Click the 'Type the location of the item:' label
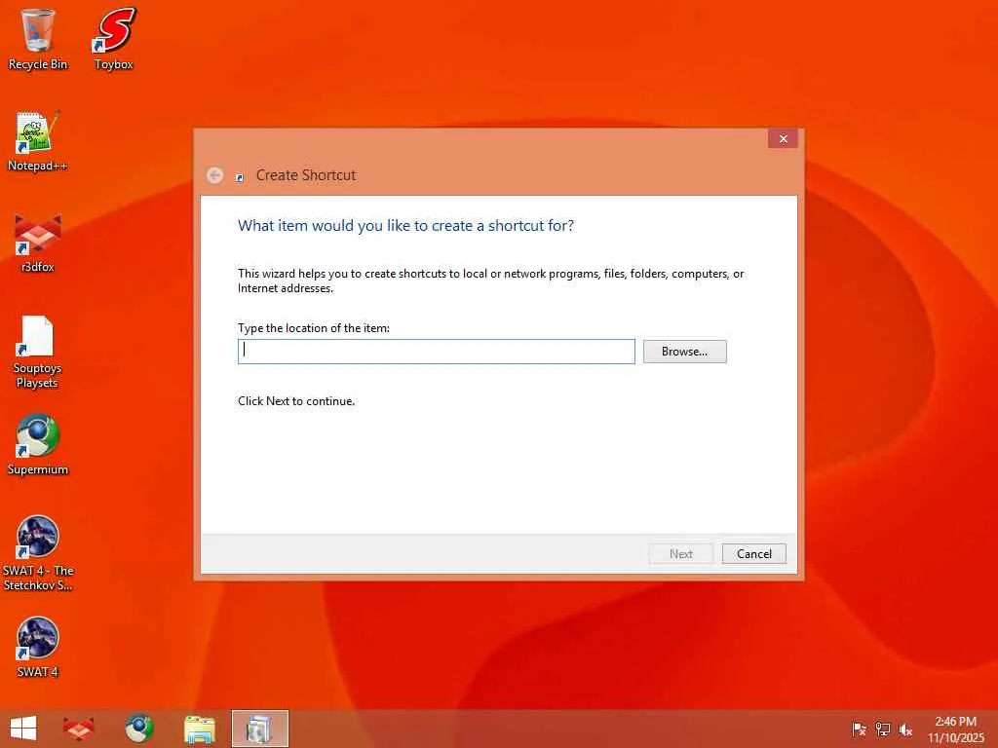The width and height of the screenshot is (998, 748). click(x=314, y=328)
